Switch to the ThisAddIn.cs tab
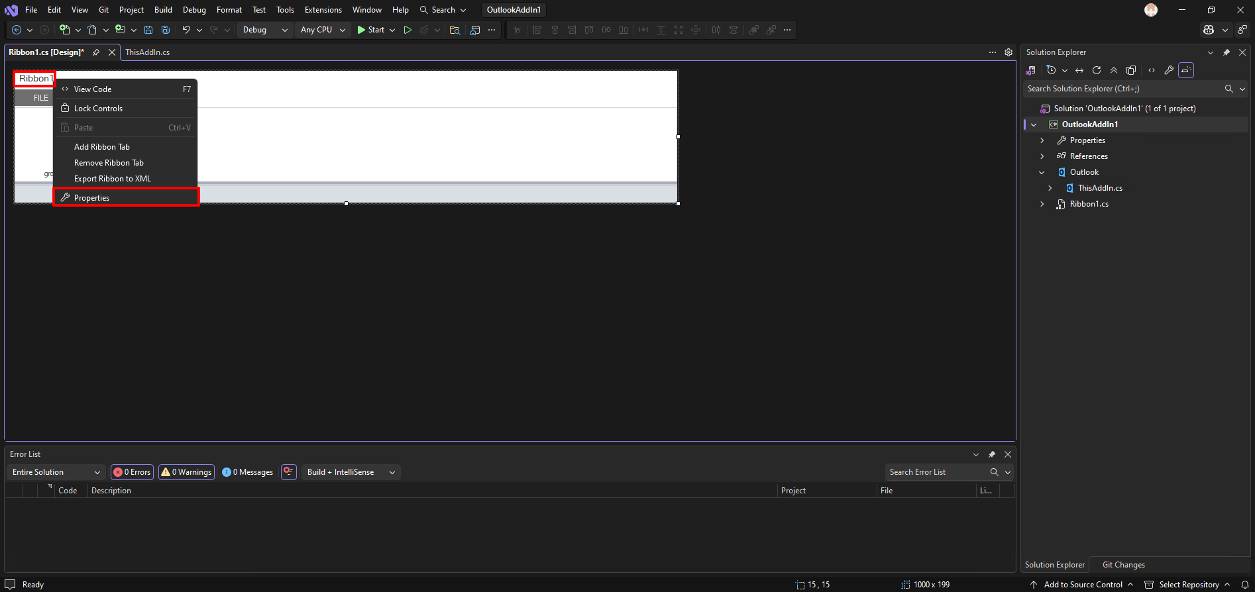Viewport: 1255px width, 592px height. click(x=148, y=52)
